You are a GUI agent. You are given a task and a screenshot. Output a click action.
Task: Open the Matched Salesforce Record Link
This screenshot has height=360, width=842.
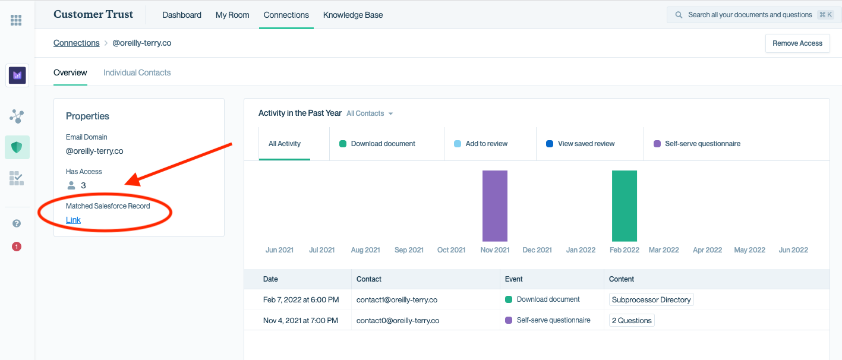point(73,220)
